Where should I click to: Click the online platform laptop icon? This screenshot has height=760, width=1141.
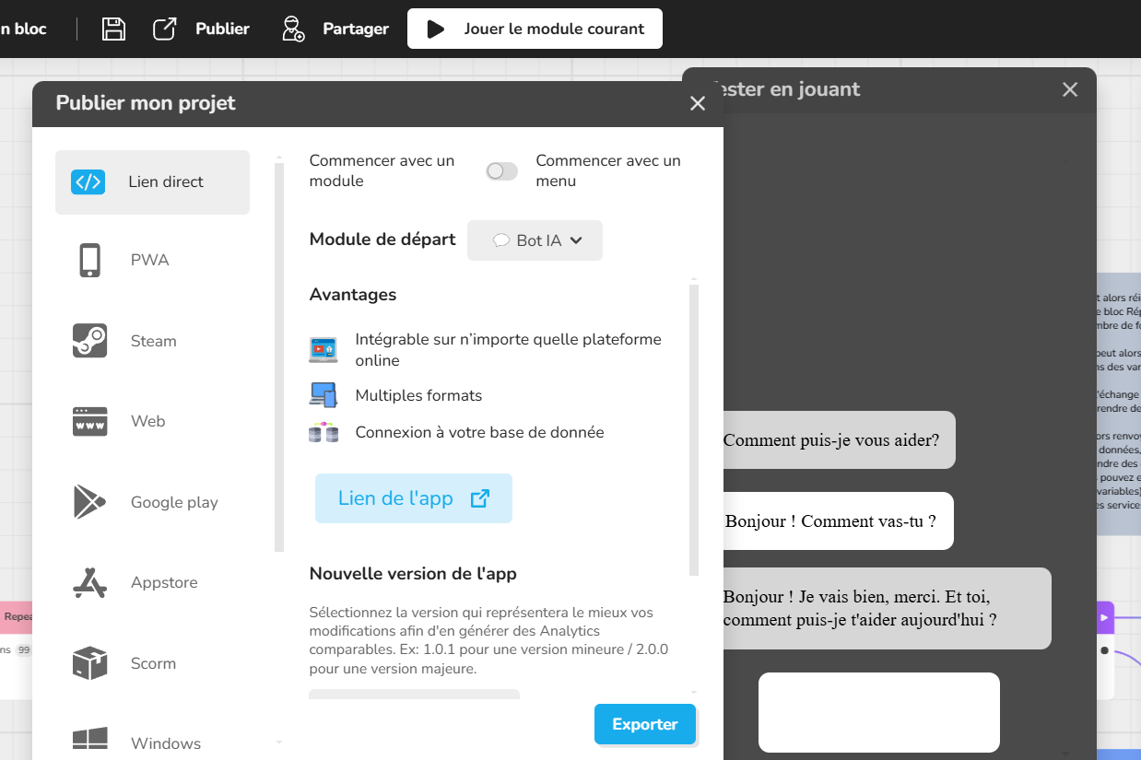point(323,350)
